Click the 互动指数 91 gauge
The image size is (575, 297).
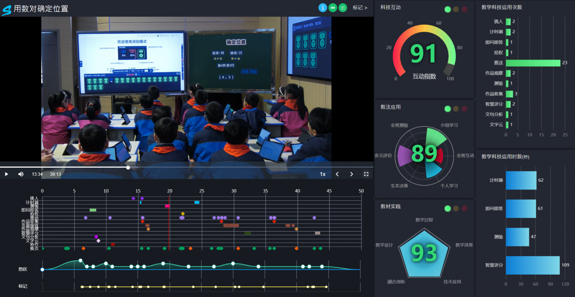pos(424,54)
